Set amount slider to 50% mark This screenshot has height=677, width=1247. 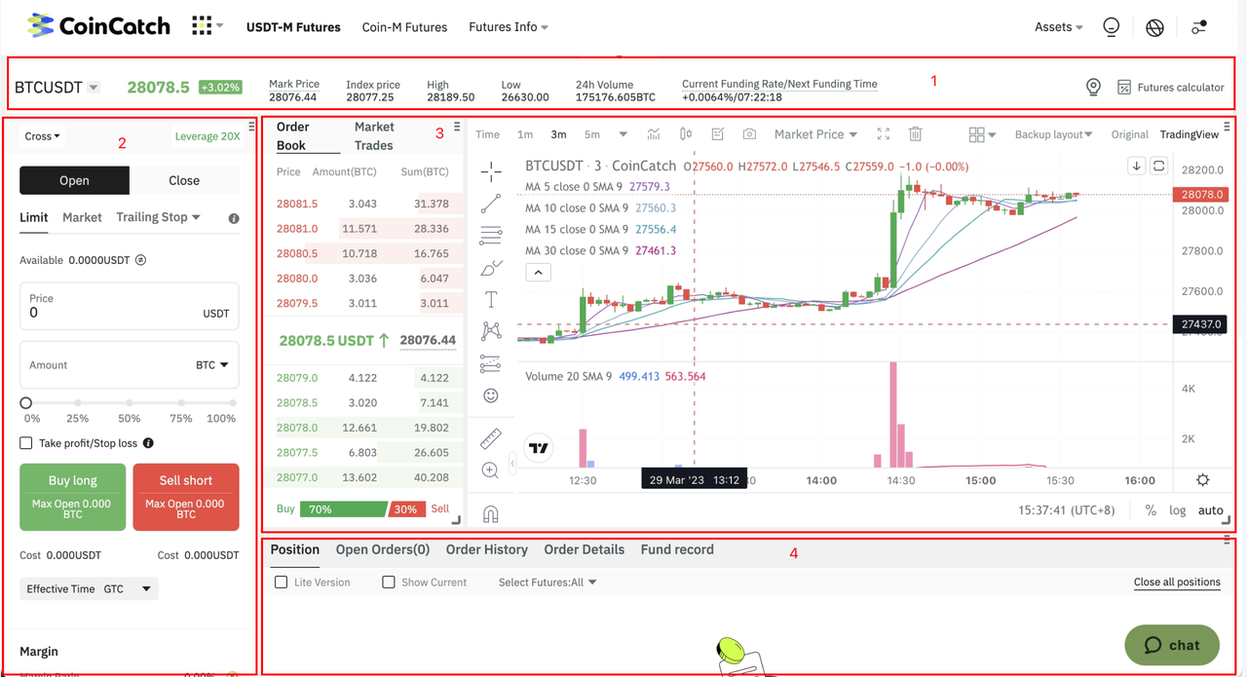pyautogui.click(x=130, y=403)
